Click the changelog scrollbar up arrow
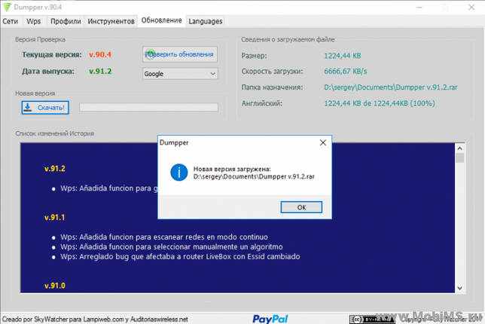The image size is (485, 324). click(459, 148)
